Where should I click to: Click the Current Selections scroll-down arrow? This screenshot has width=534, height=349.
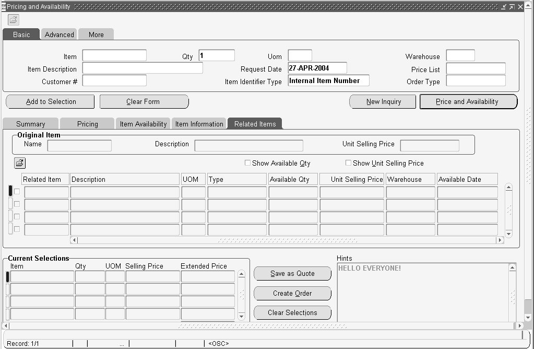(x=242, y=317)
